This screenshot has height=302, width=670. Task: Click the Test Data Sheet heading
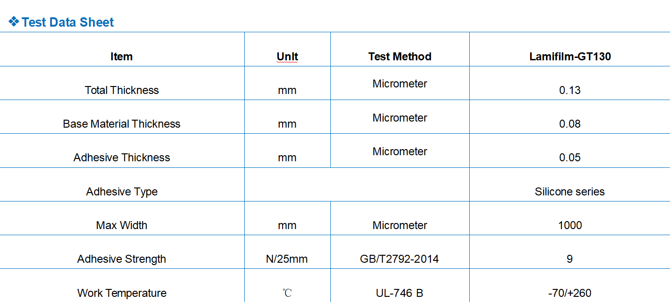(68, 22)
